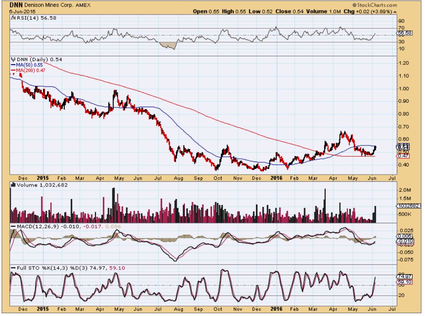Click the black legend dash before MACD(12,26,9)
The width and height of the screenshot is (425, 316).
coord(13,227)
